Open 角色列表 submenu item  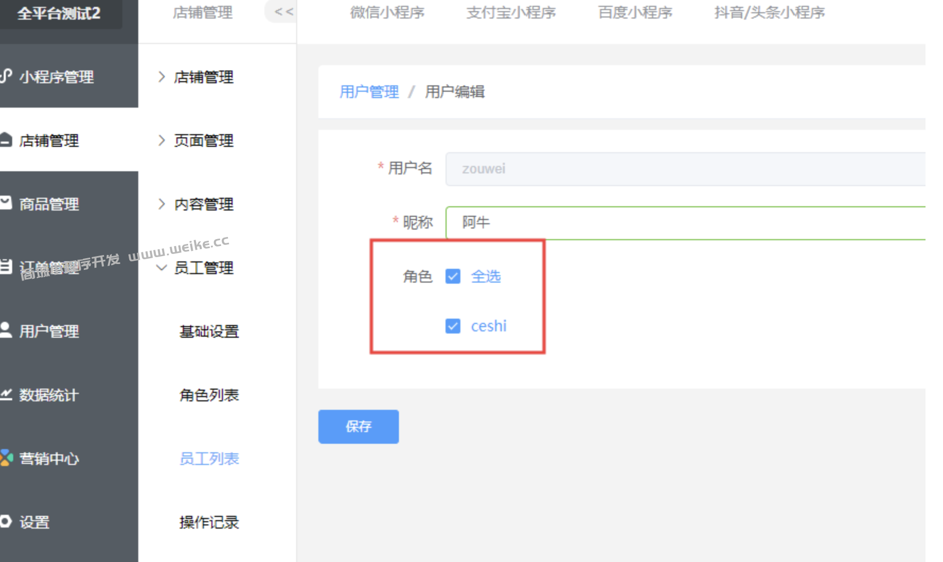tap(209, 395)
